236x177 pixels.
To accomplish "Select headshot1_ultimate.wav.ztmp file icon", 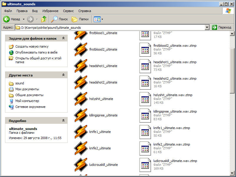I will click(145, 66).
